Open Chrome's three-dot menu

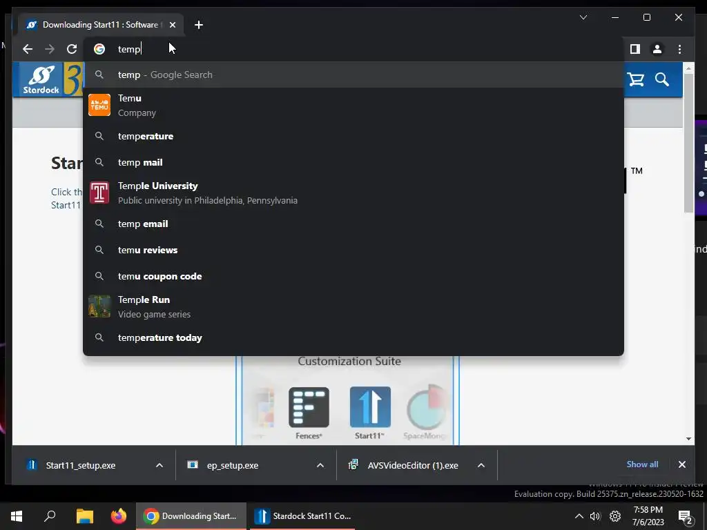tap(679, 49)
